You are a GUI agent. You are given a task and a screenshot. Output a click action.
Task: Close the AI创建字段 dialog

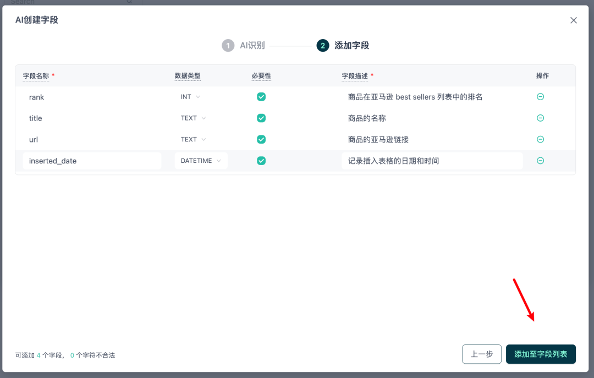click(574, 20)
